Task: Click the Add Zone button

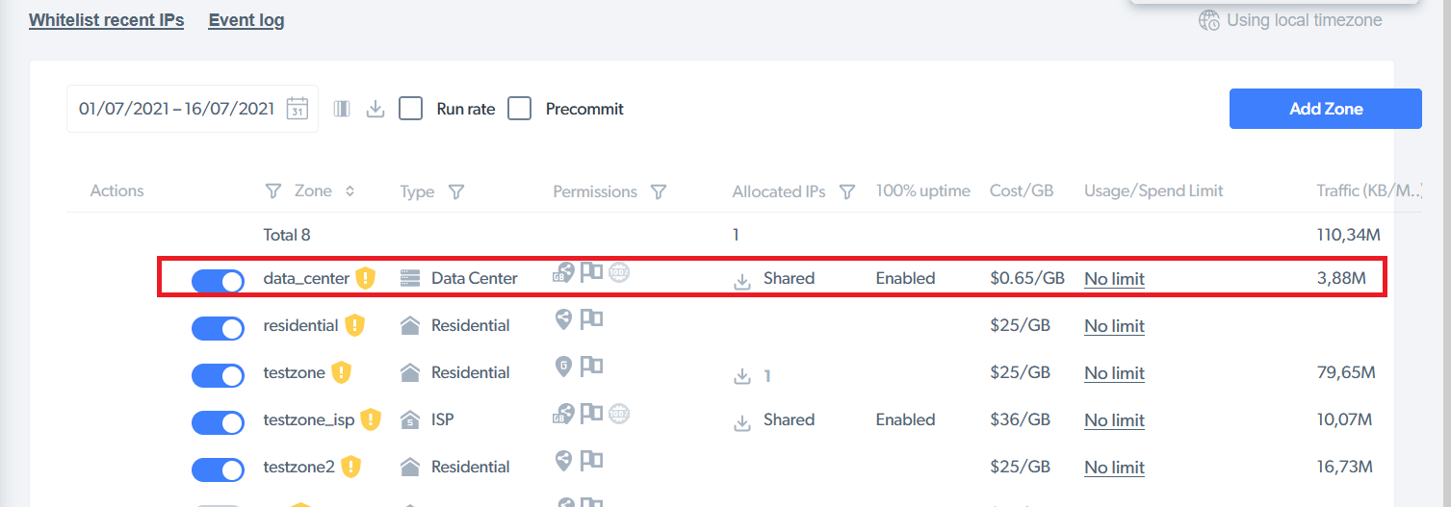Action: (x=1326, y=109)
